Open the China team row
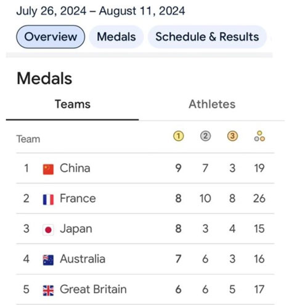Screen dimensions: 305x305 (145, 168)
